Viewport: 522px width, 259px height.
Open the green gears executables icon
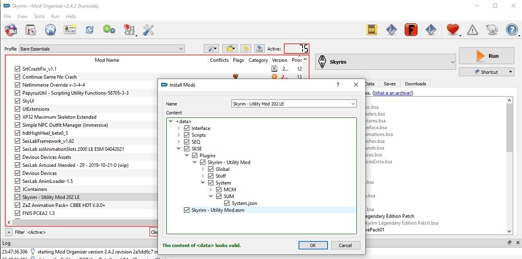(x=109, y=29)
